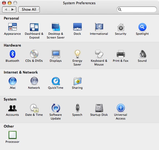Open the International flag icon

pos(99,27)
